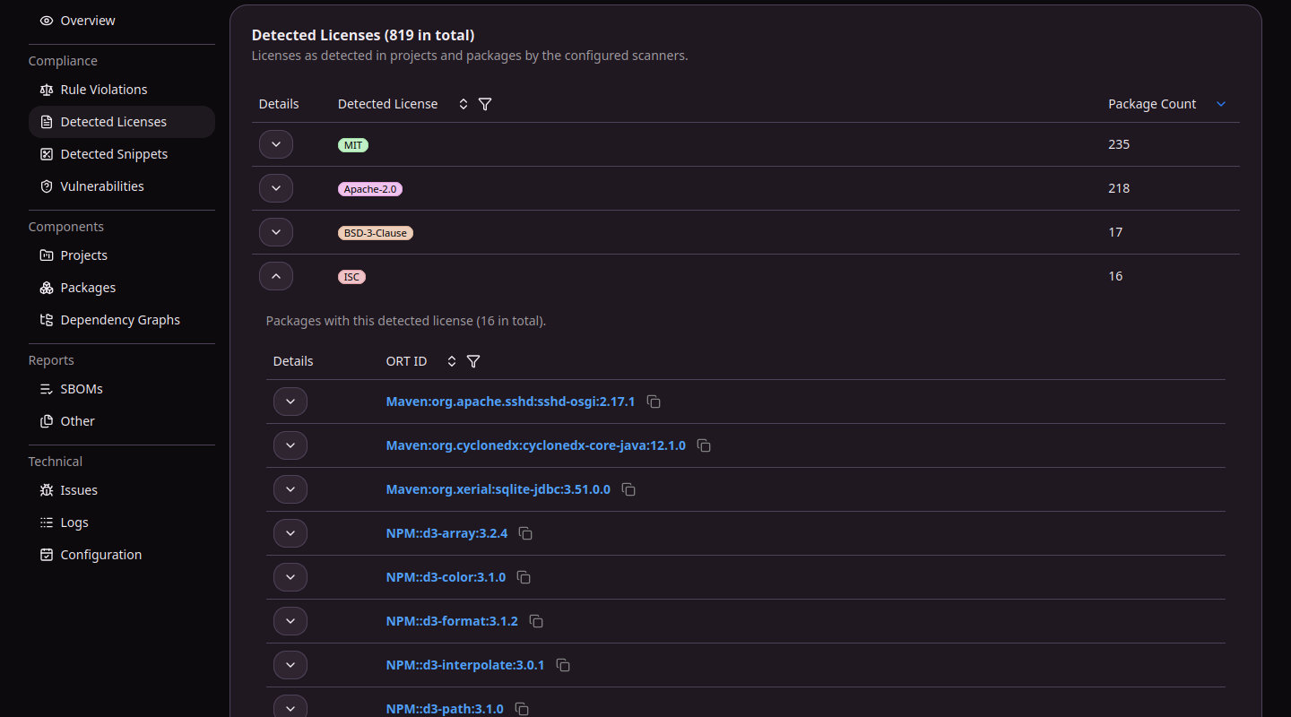Open Maven:org.apache.sshd:sshd-osgi:2.17.1 link
The width and height of the screenshot is (1291, 717).
click(510, 402)
